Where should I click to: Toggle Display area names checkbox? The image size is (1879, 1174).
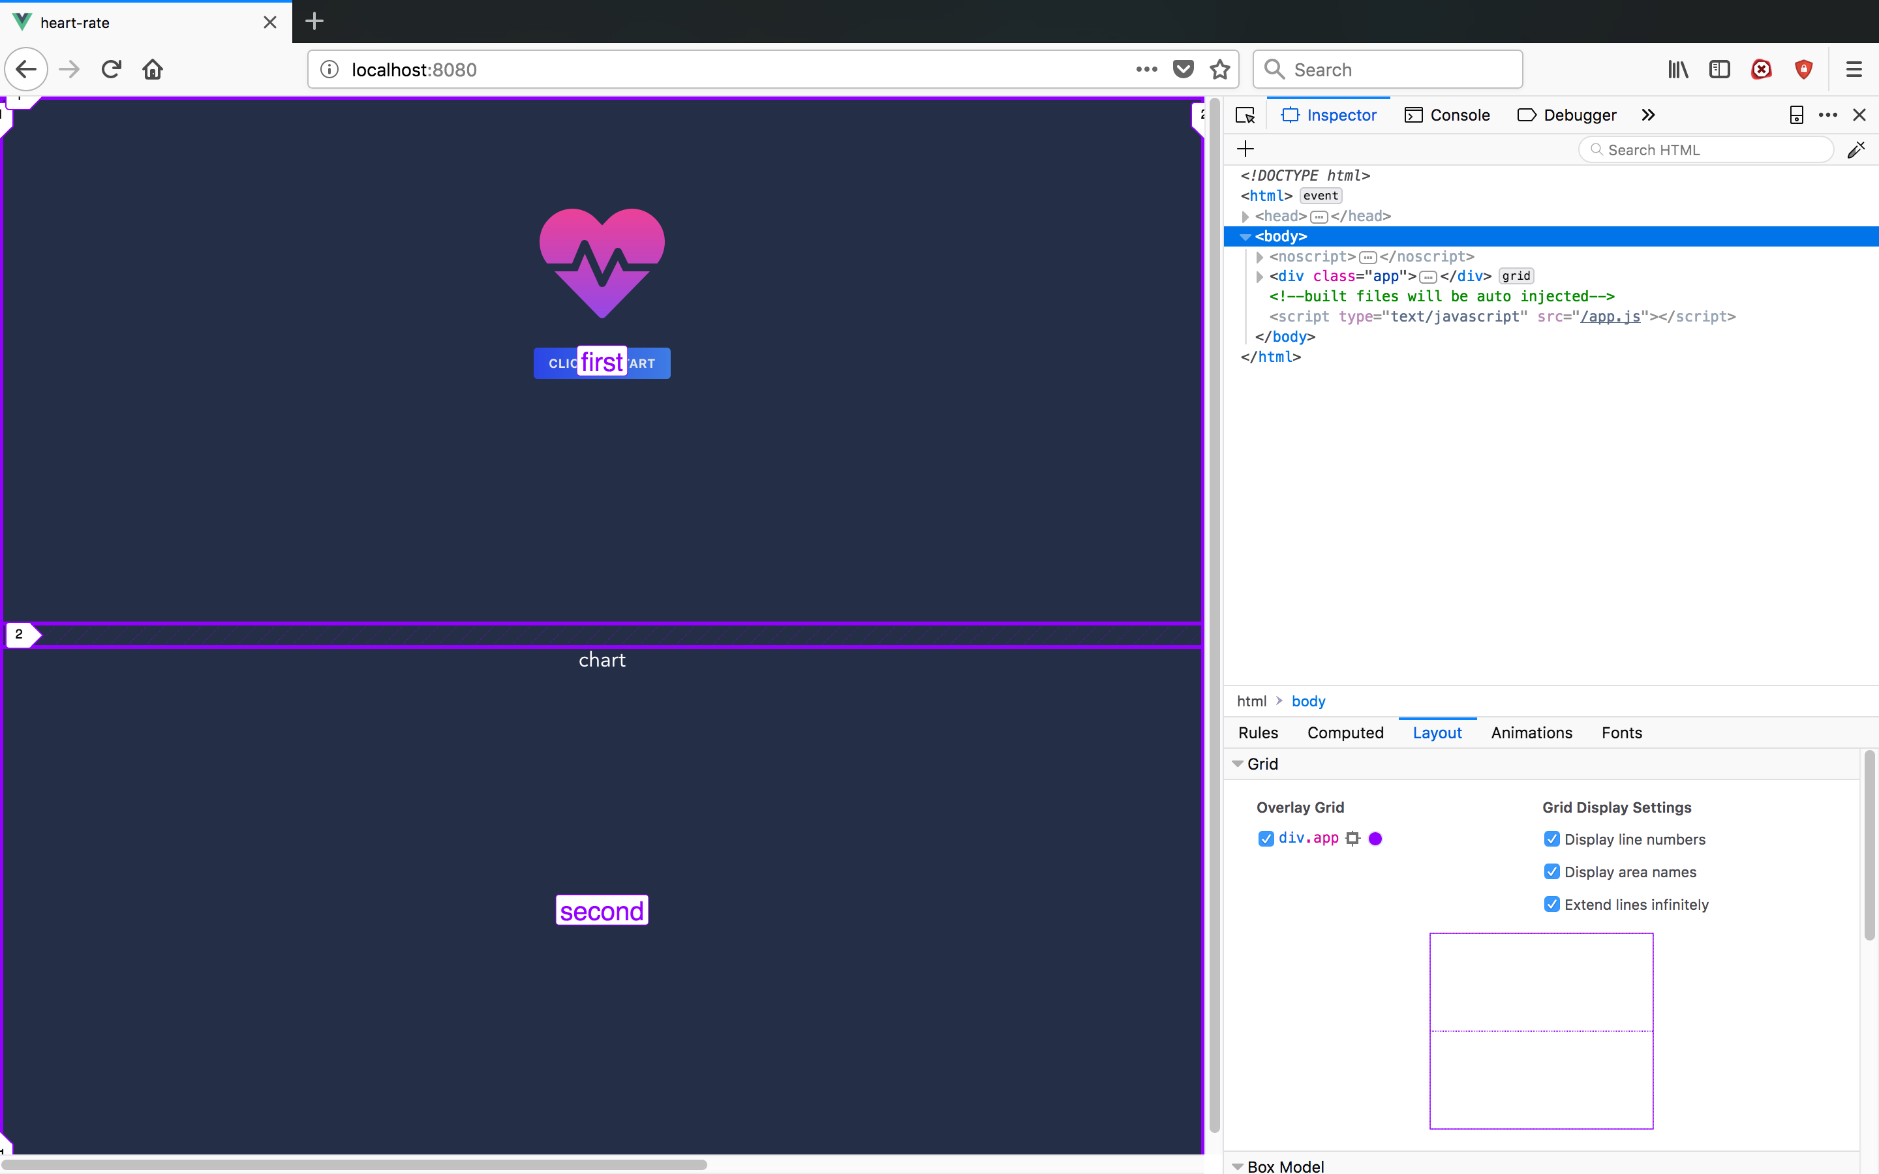pos(1550,871)
